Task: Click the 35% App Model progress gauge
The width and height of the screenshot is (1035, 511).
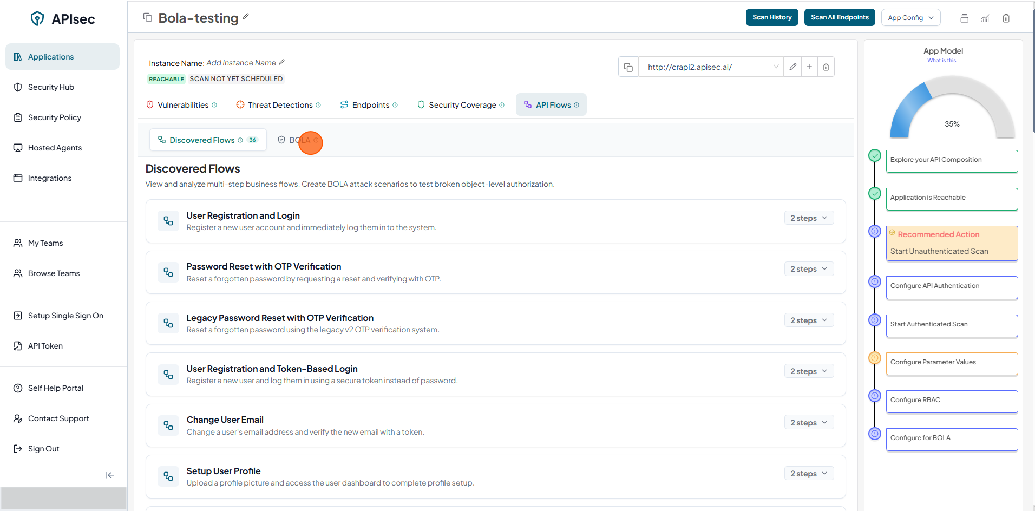Action: [x=952, y=108]
